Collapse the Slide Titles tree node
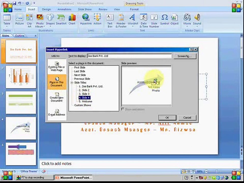This screenshot has width=244, height=183. tap(72, 83)
